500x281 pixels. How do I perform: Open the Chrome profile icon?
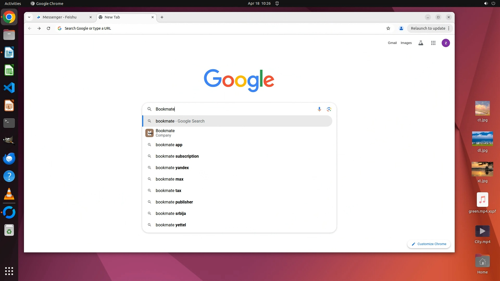pyautogui.click(x=401, y=28)
